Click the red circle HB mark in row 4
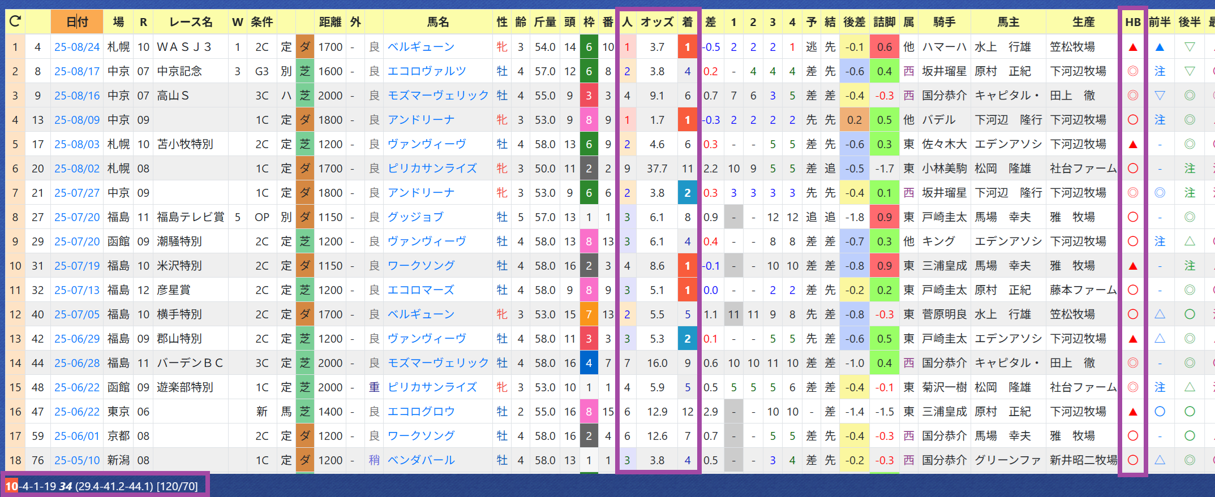The height and width of the screenshot is (497, 1215). 1133,120
